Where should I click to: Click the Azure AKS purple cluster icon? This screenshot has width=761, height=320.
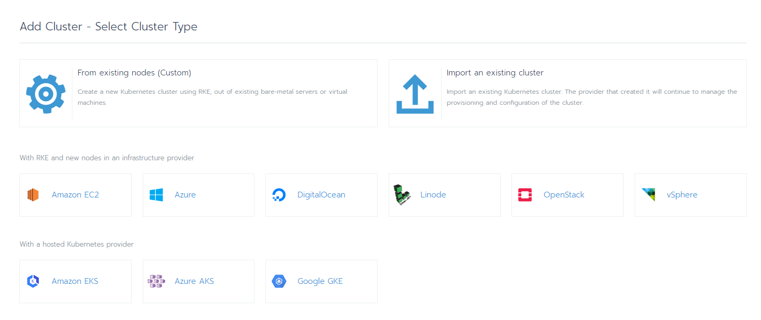pos(156,281)
